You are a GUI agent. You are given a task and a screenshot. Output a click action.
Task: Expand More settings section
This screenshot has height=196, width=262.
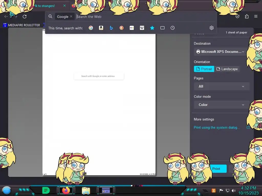coord(204,119)
